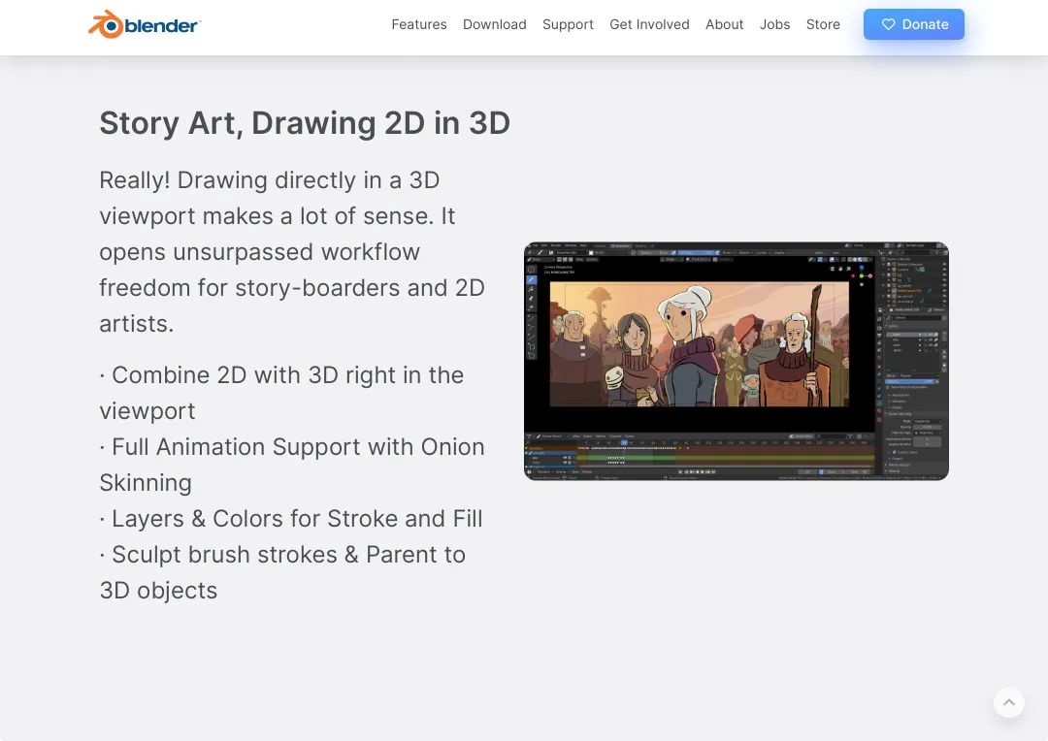
Task: Visit the Store link in the navigation
Action: (x=823, y=24)
